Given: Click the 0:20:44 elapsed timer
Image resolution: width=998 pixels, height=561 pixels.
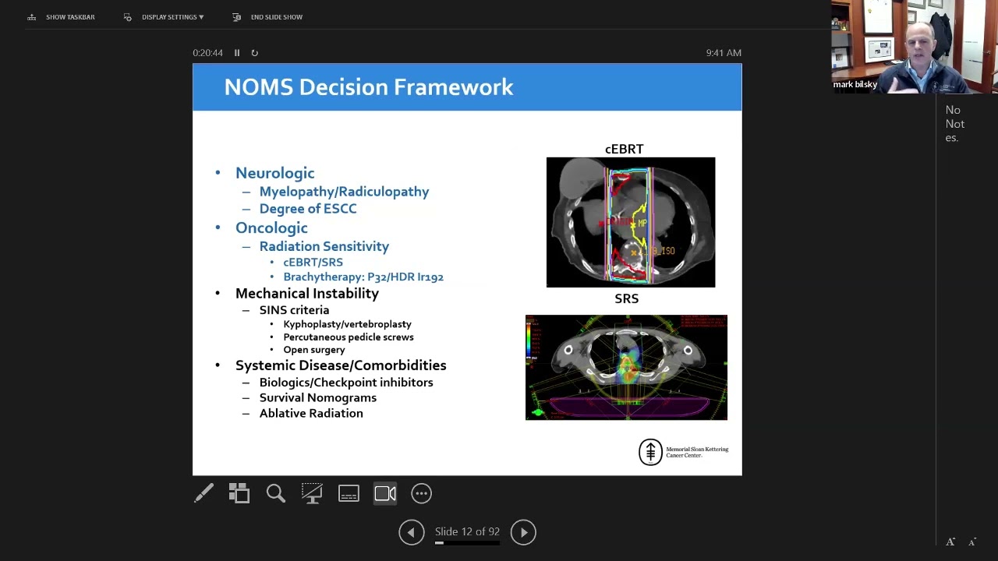Looking at the screenshot, I should click(207, 53).
